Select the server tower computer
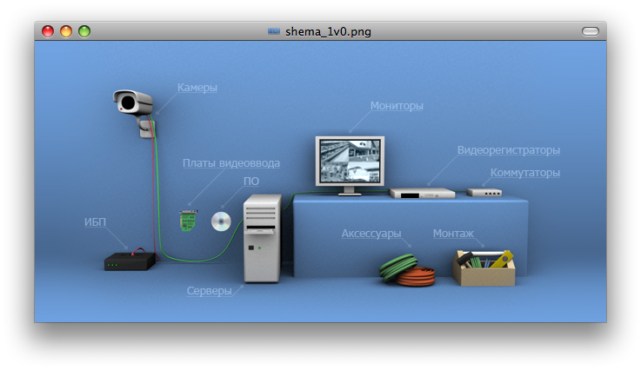Screen dimensions: 641x370 pyautogui.click(x=263, y=239)
